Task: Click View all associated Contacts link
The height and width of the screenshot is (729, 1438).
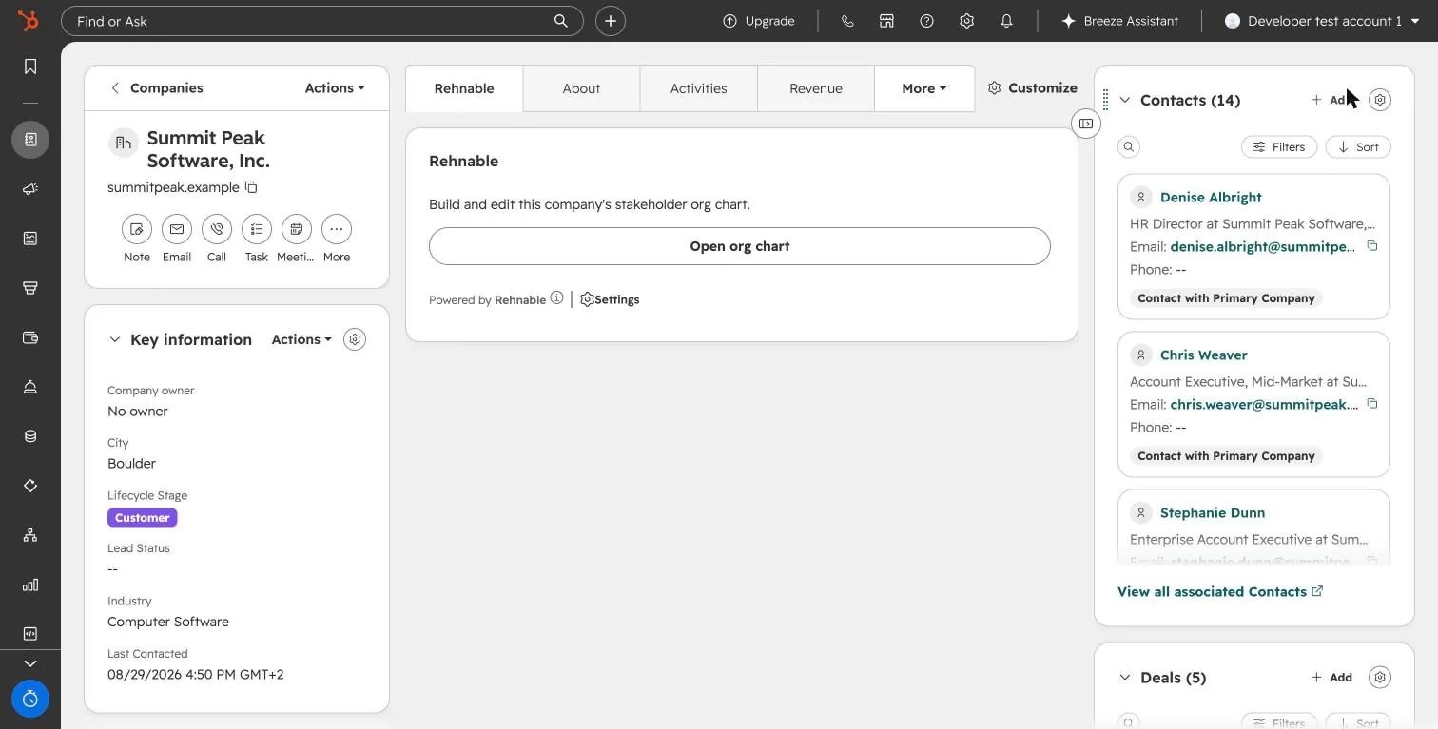Action: [x=1220, y=591]
